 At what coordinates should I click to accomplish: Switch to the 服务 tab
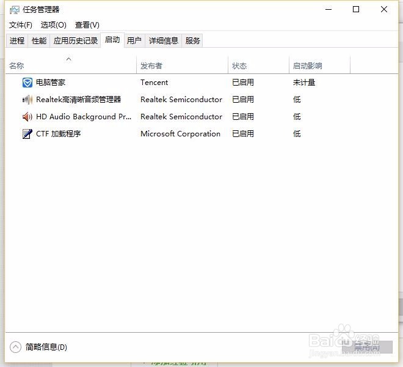click(192, 41)
